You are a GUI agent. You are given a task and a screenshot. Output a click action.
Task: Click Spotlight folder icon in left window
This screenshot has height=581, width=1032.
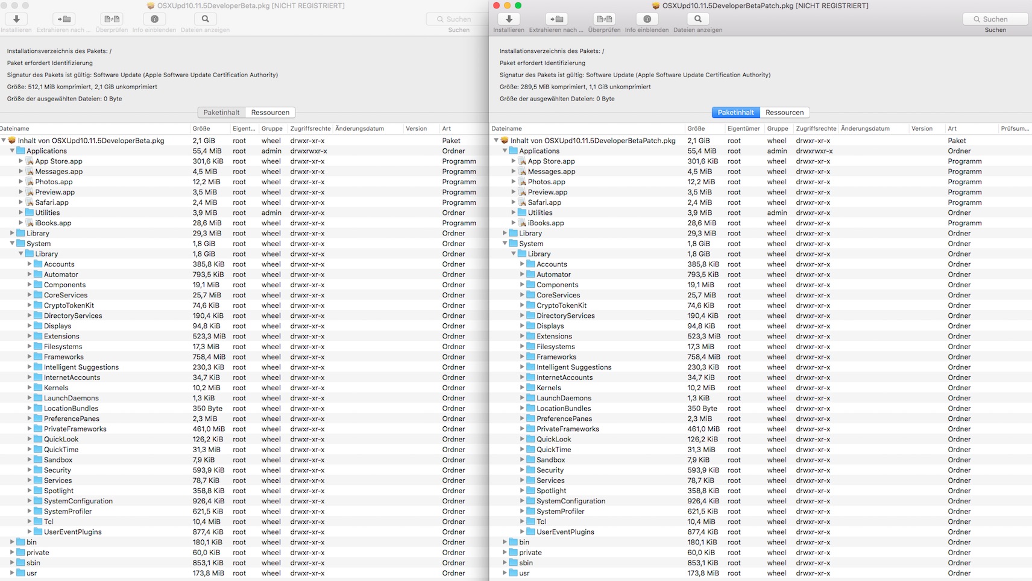pos(38,491)
